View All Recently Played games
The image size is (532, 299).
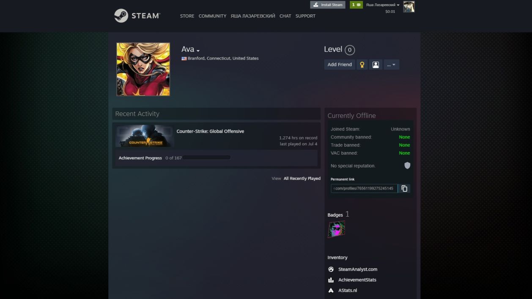(302, 179)
